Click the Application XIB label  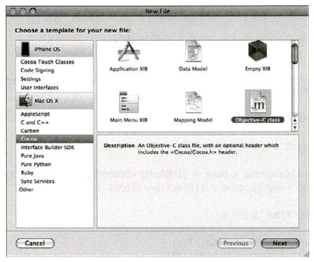129,69
